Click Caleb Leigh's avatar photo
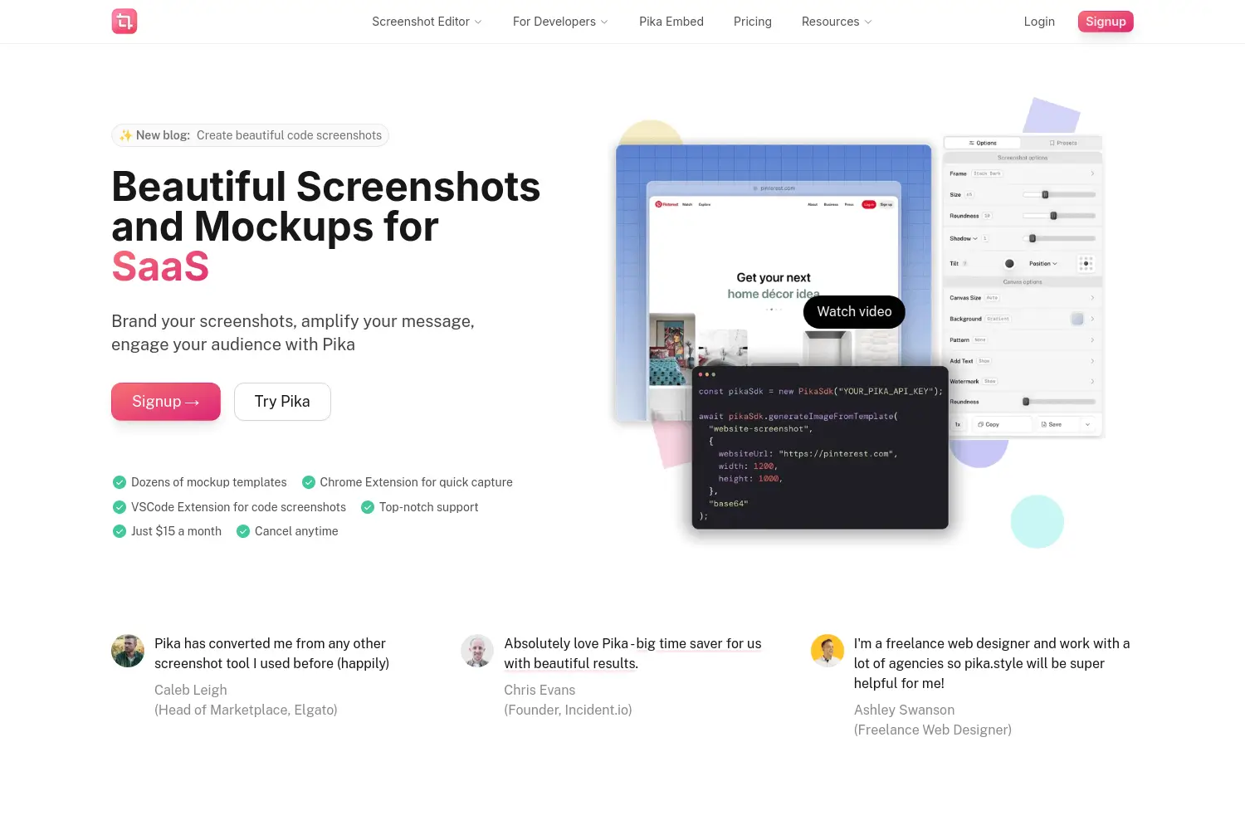 click(x=128, y=651)
